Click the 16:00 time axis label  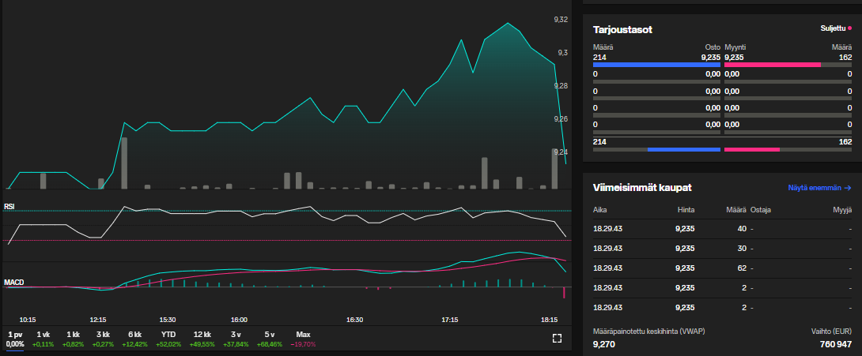tap(239, 320)
